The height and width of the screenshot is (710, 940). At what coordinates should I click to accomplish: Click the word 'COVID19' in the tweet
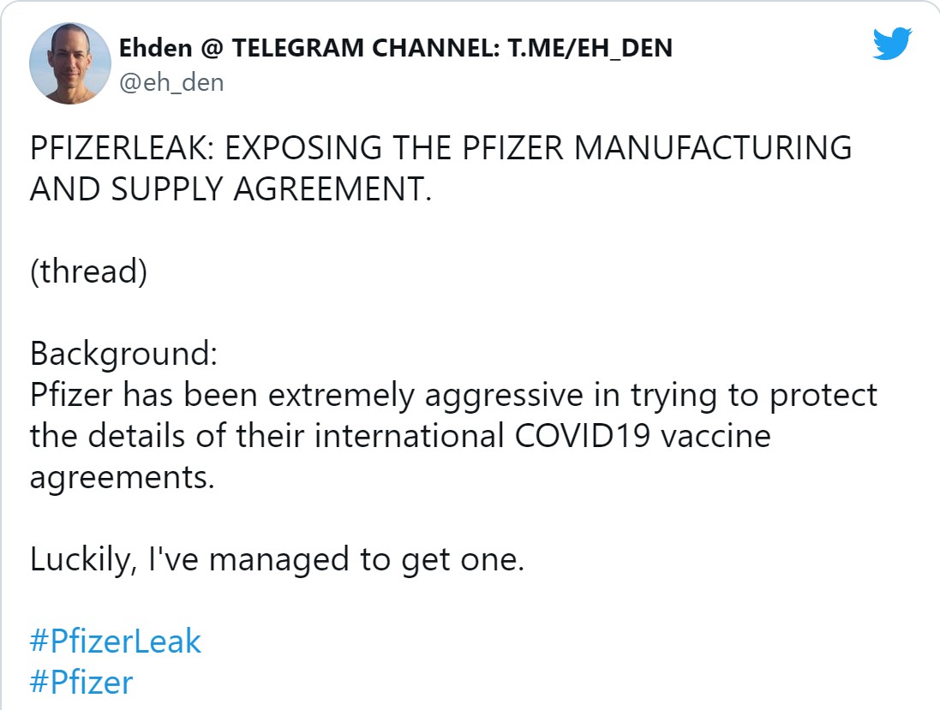pos(583,436)
